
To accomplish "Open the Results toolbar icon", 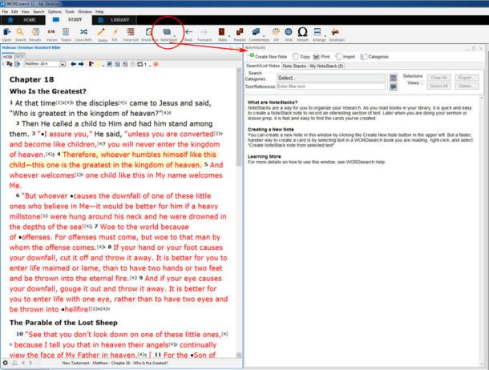I will point(35,32).
